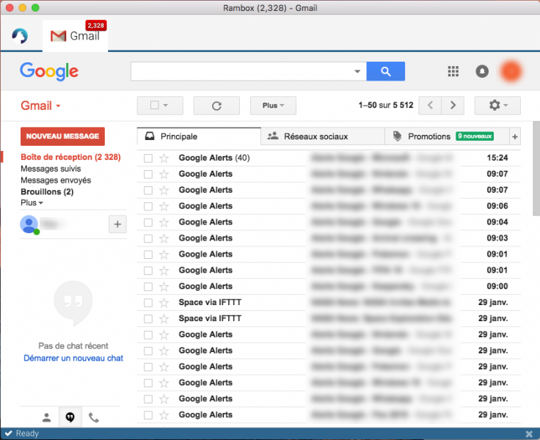This screenshot has height=440, width=540.
Task: Refresh the inbox
Action: click(216, 106)
